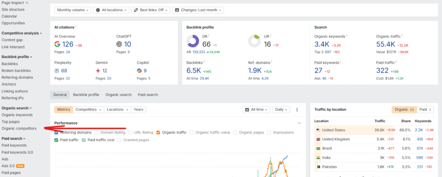
Task: Collapse the Performance section chevron
Action: (300, 123)
